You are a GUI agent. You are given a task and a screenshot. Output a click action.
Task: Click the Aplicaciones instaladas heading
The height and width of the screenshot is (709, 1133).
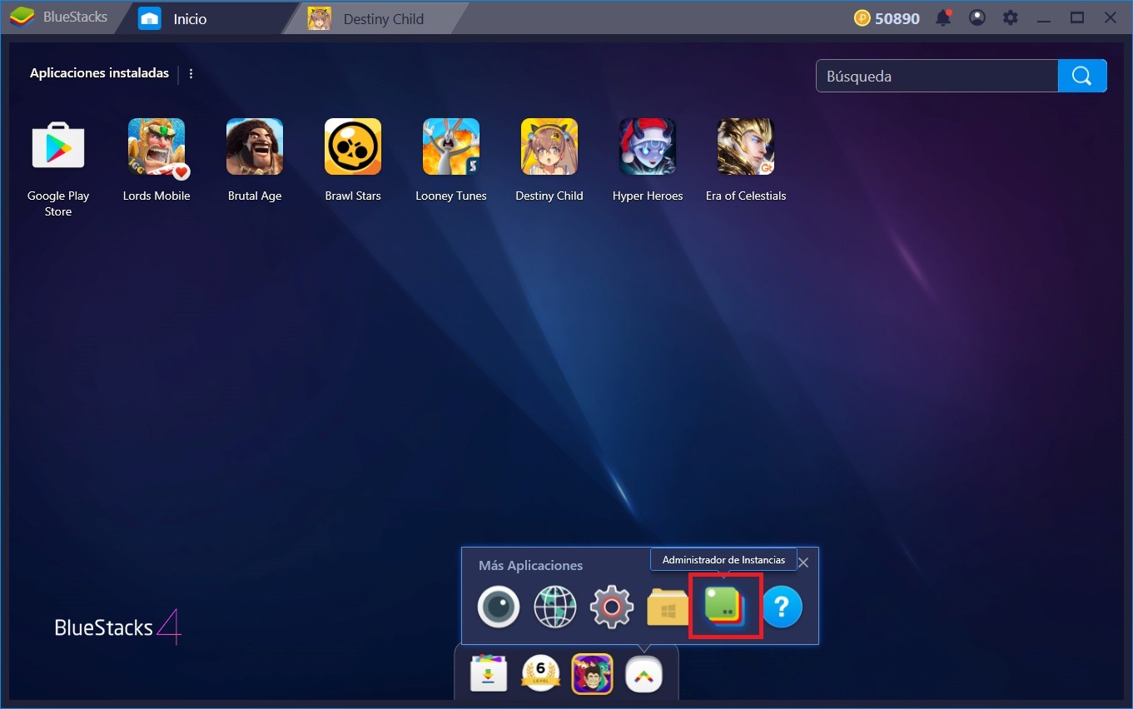click(99, 73)
